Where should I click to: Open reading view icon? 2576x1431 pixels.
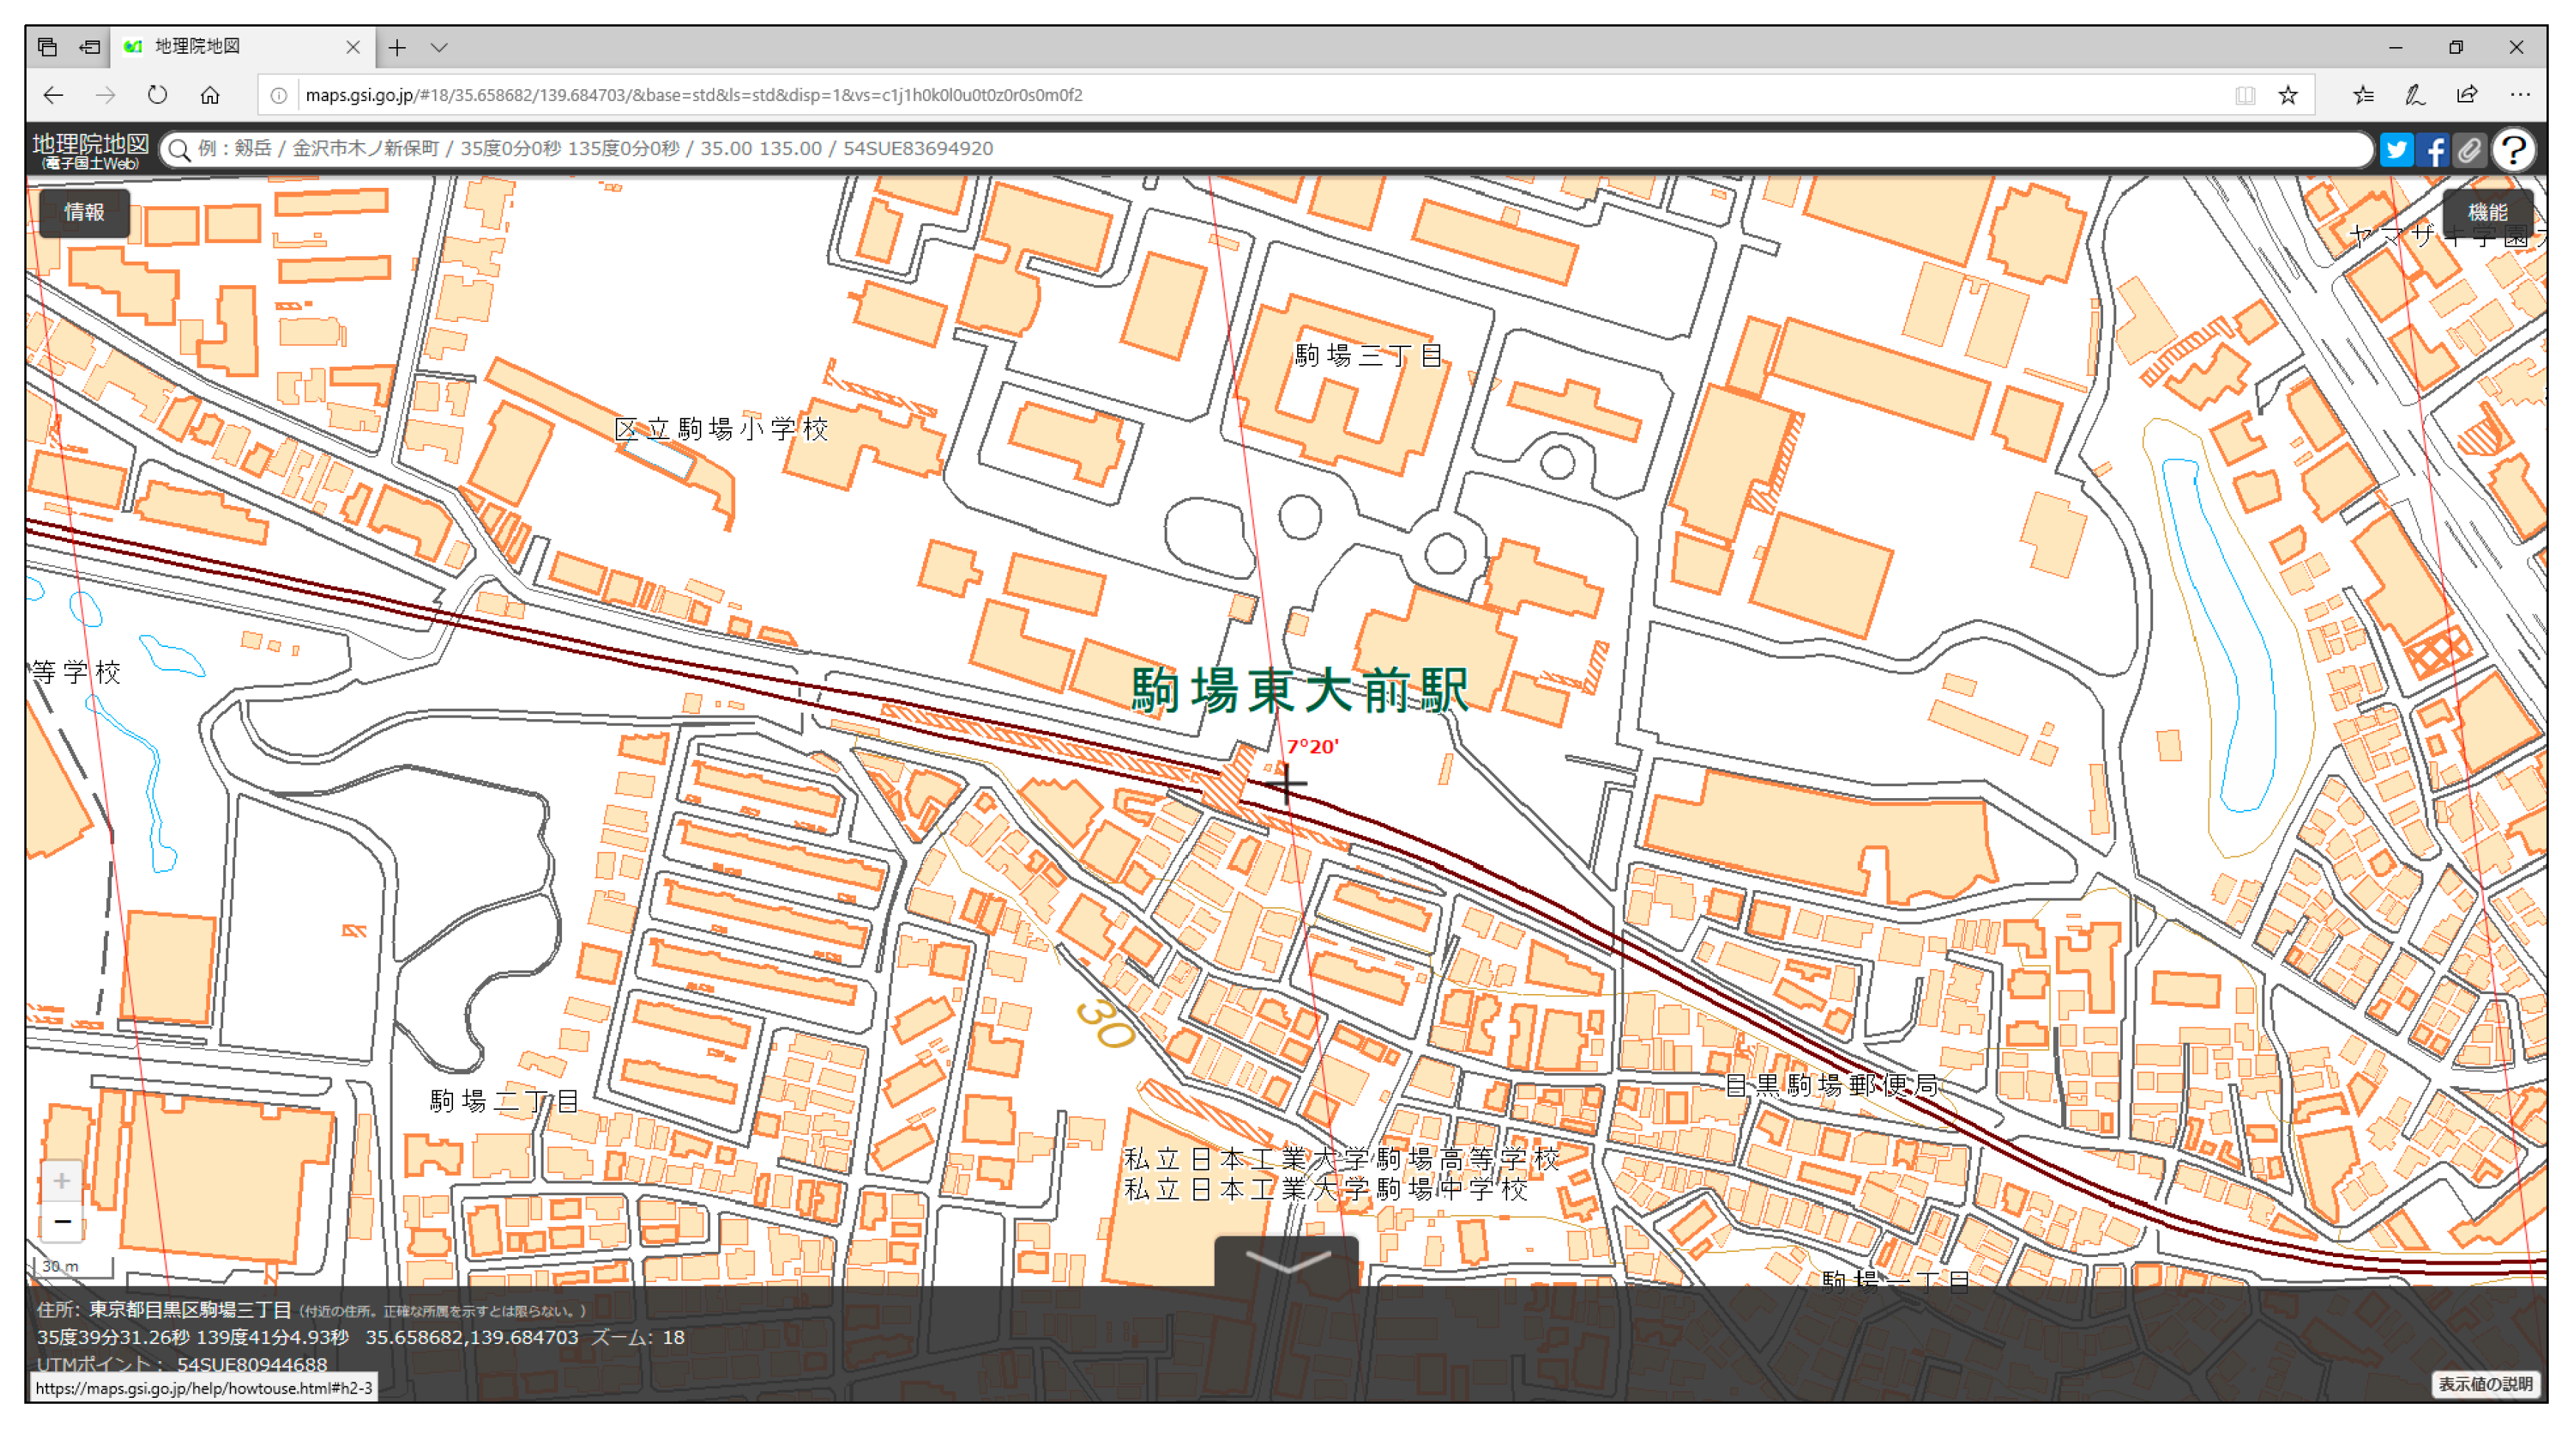tap(2244, 95)
